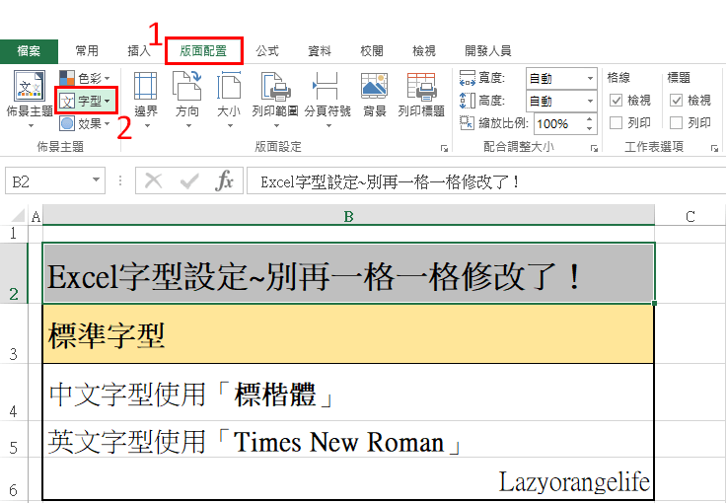Click the 方向 orientation icon

(186, 96)
